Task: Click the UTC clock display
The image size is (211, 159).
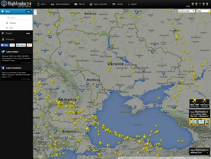Action: [x=200, y=4]
